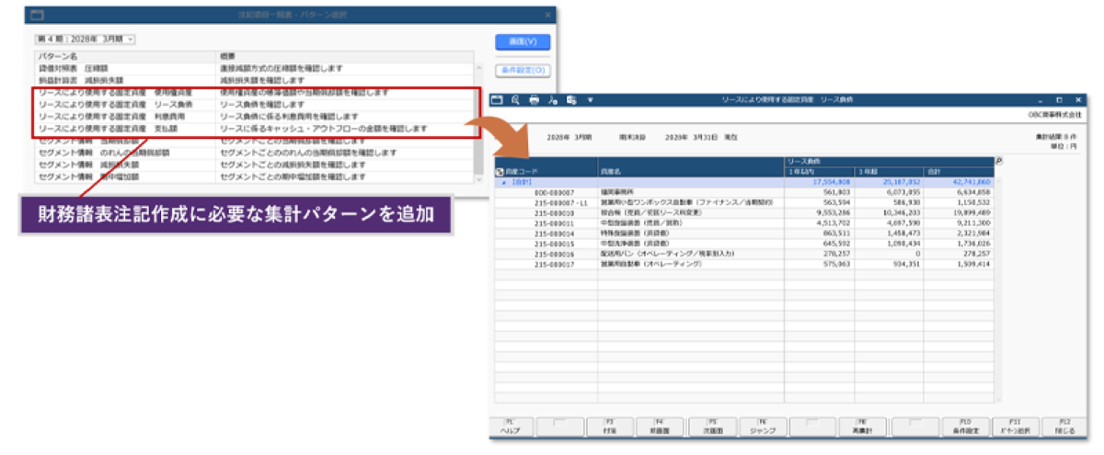Click the cell value 1,509,414
Viewport: 1104px width, 455px height.
(974, 264)
